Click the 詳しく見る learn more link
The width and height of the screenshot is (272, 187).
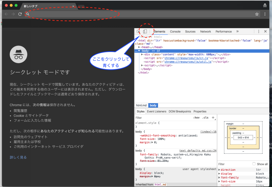(18, 157)
